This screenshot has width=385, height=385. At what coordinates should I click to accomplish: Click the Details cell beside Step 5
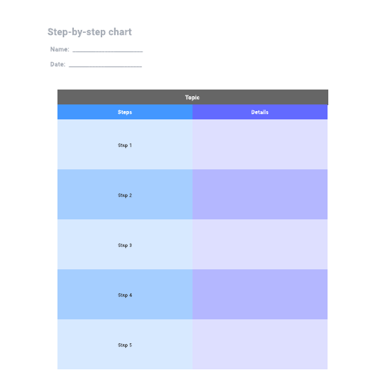click(x=260, y=344)
